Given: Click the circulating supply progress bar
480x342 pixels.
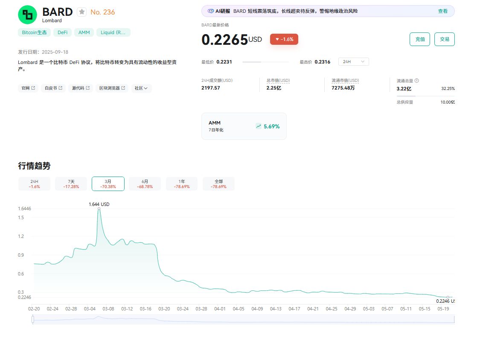Looking at the screenshot, I should click(425, 96).
